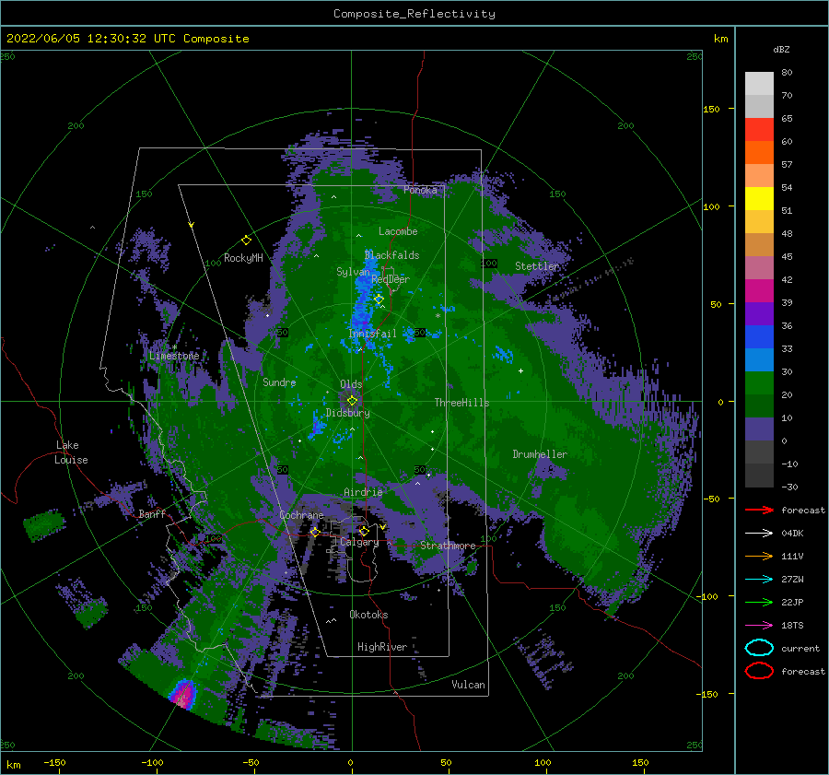Click the yellow diamond marker above Calgary
The image size is (829, 775).
point(364,531)
